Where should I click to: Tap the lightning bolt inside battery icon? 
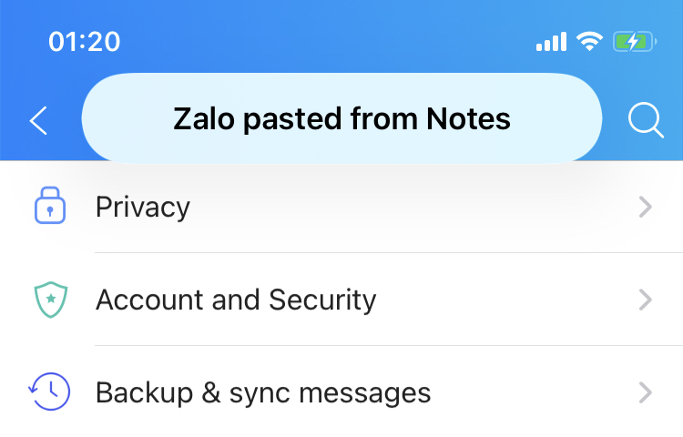(634, 42)
